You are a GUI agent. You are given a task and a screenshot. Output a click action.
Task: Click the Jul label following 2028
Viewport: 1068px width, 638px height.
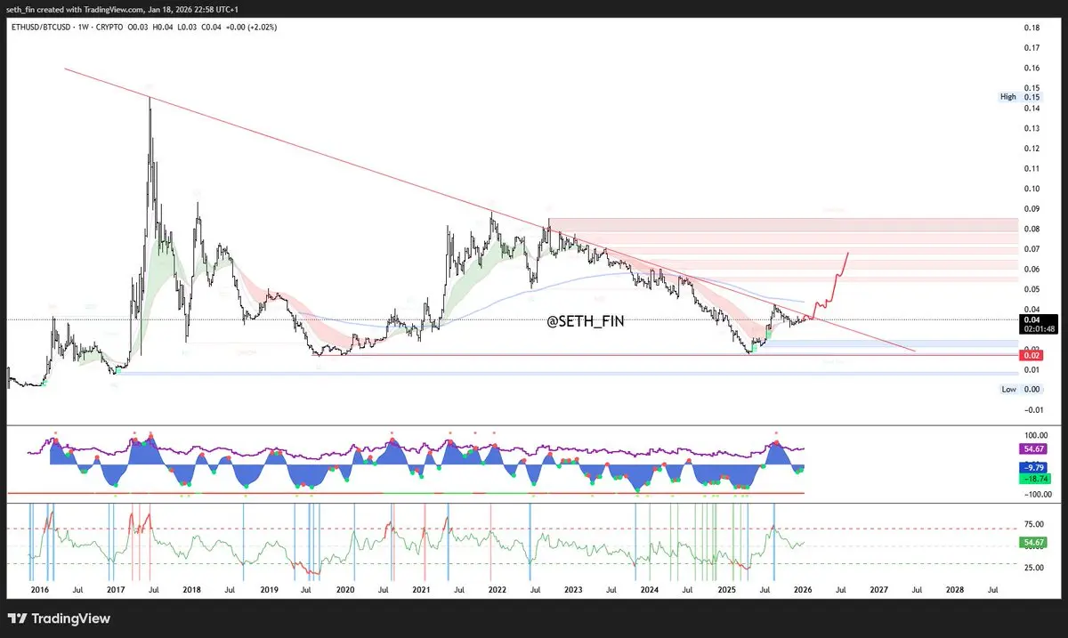click(x=992, y=590)
